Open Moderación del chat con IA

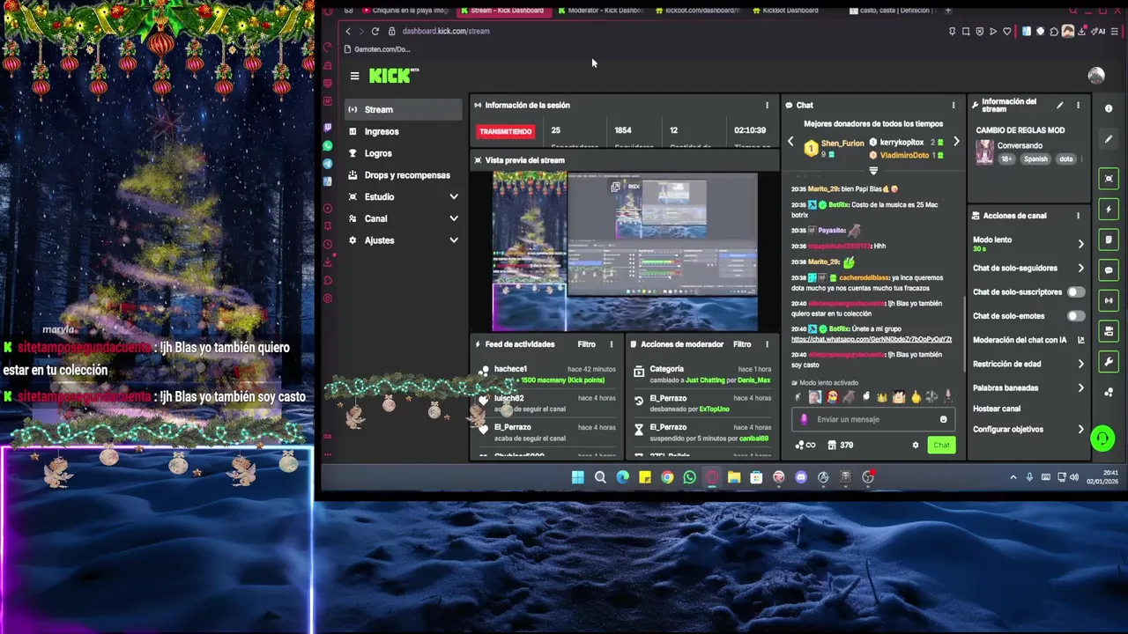[1028, 340]
